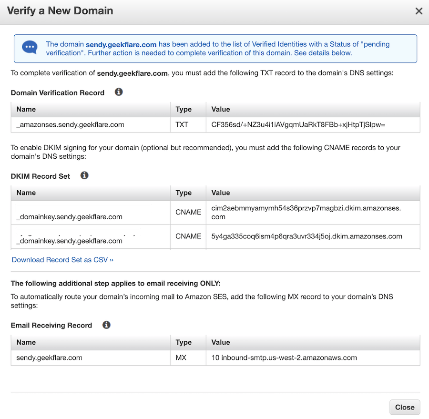Image resolution: width=429 pixels, height=419 pixels.
Task: Open sendy.geekflare.com link in blue banner
Action: pyautogui.click(x=121, y=44)
